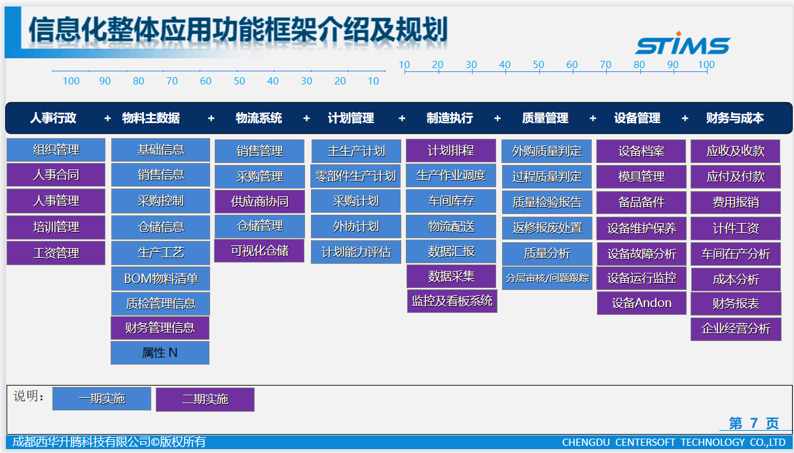The height and width of the screenshot is (453, 794).
Task: Open the 模具管理 box
Action: [641, 177]
